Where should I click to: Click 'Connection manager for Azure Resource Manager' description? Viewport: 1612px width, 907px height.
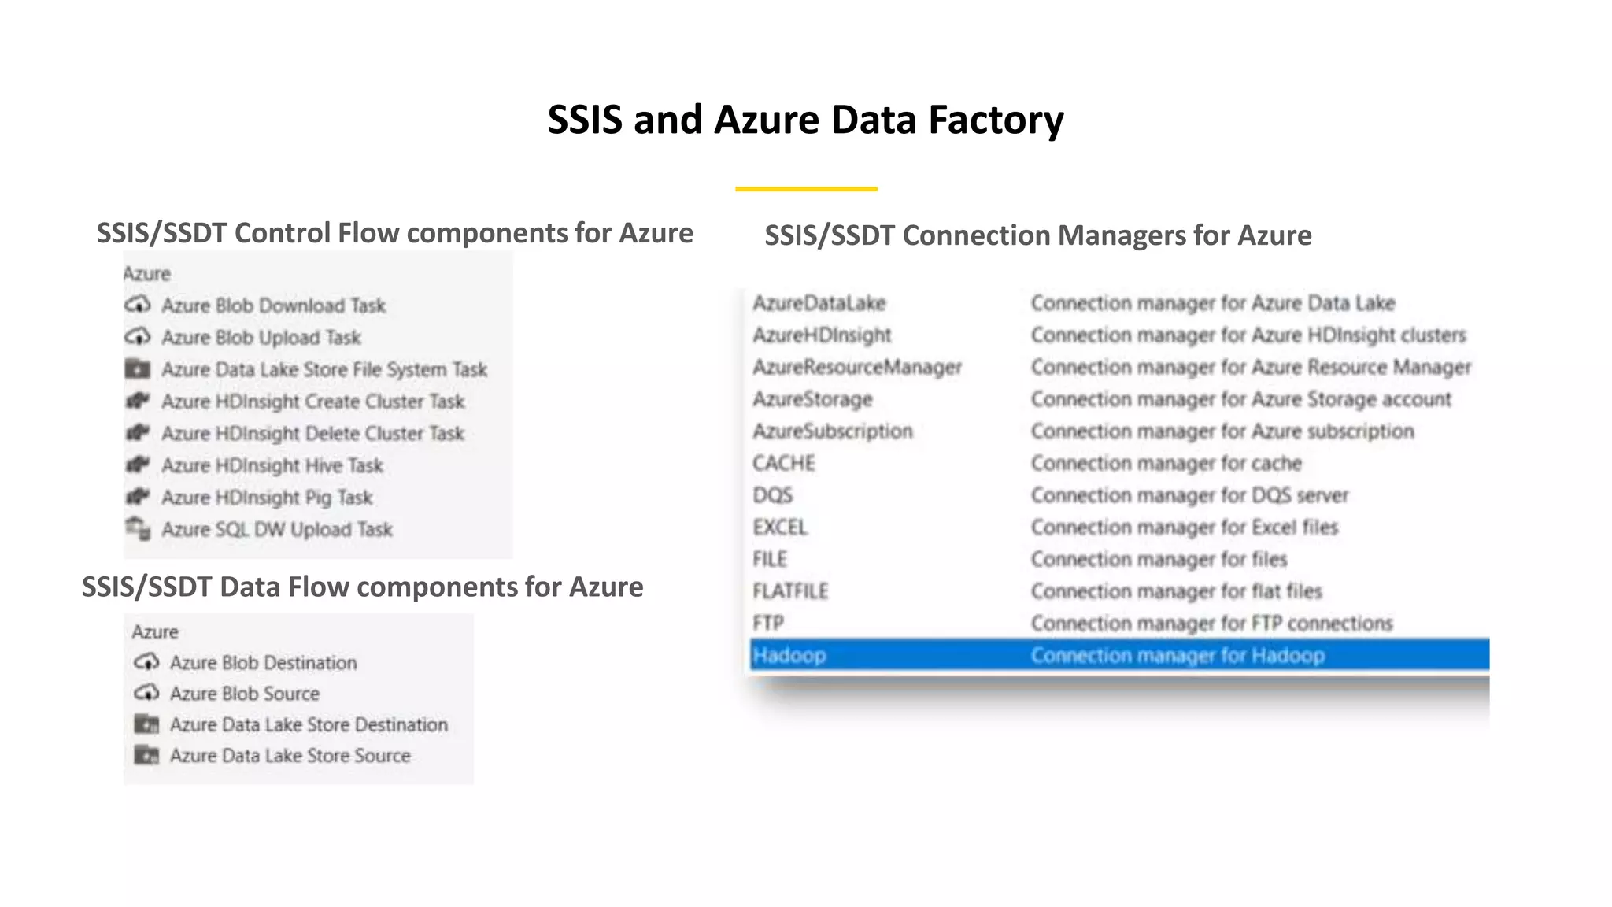point(1251,368)
